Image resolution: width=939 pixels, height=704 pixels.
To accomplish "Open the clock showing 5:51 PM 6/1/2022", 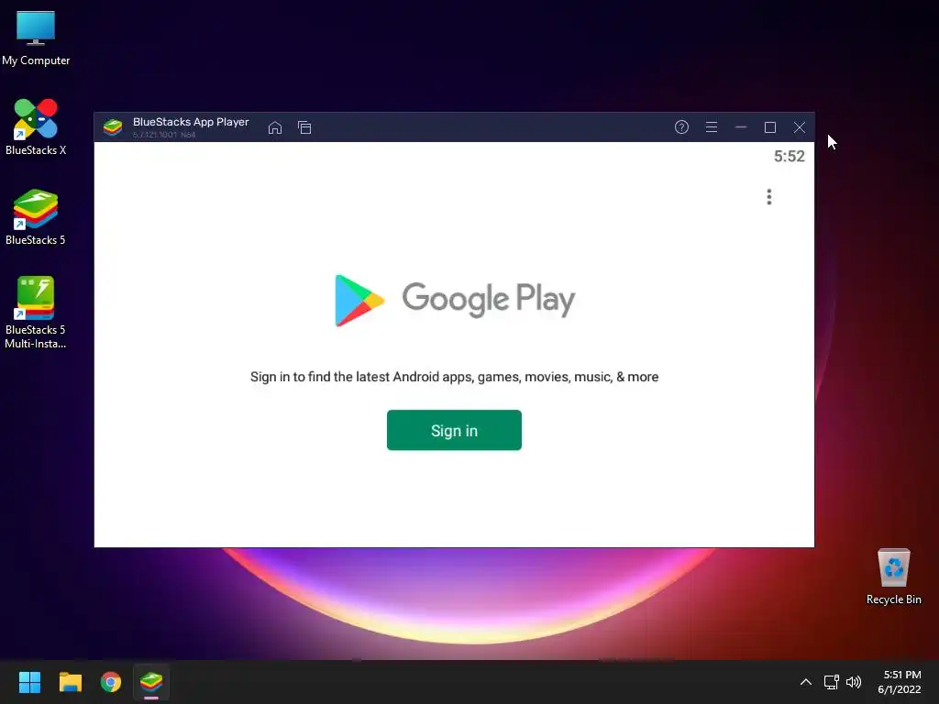I will (900, 682).
